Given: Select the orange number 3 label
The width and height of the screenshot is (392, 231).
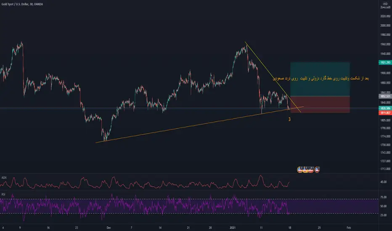Looking at the screenshot, I should pyautogui.click(x=289, y=119).
